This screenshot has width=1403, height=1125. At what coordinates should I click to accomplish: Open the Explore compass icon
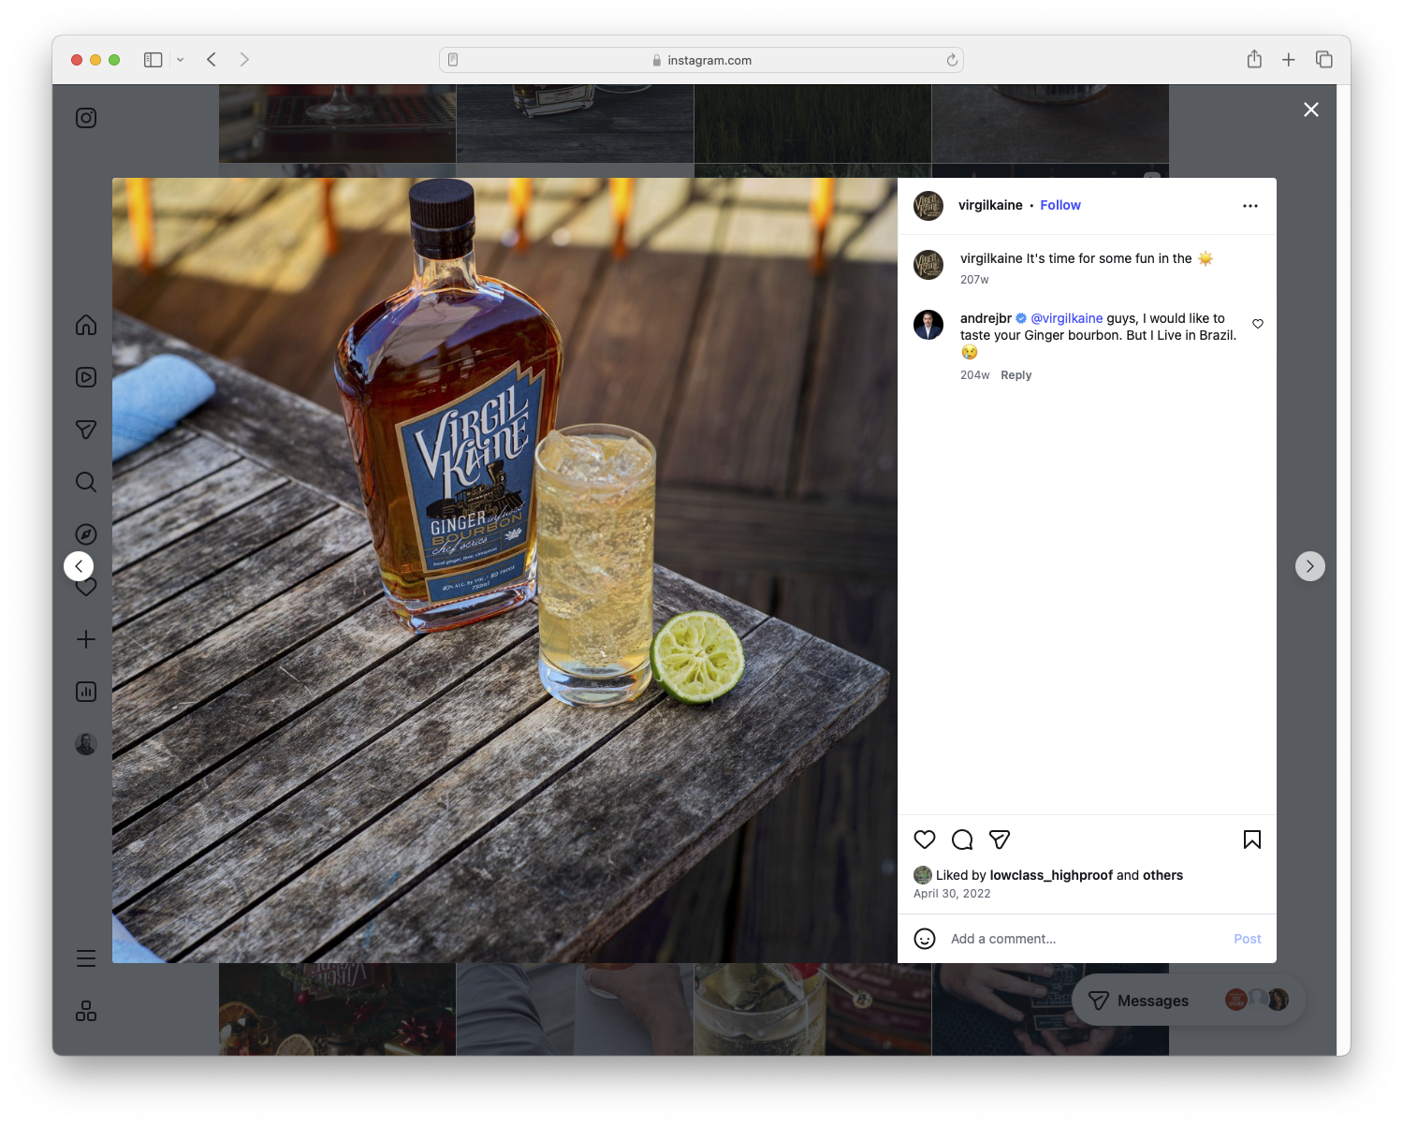85,533
